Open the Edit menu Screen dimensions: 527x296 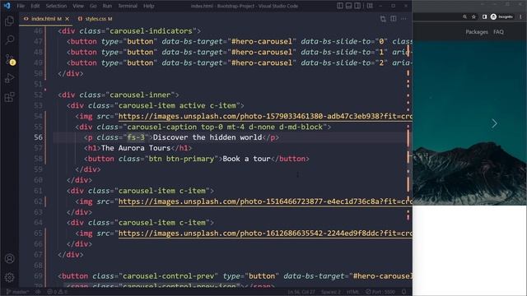pos(35,6)
